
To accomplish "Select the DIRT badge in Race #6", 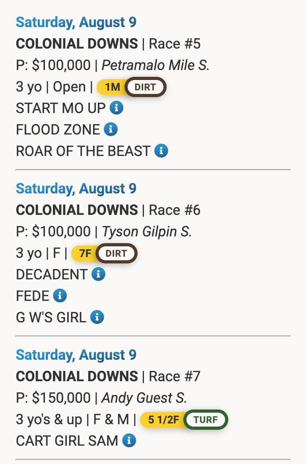I will (x=117, y=253).
